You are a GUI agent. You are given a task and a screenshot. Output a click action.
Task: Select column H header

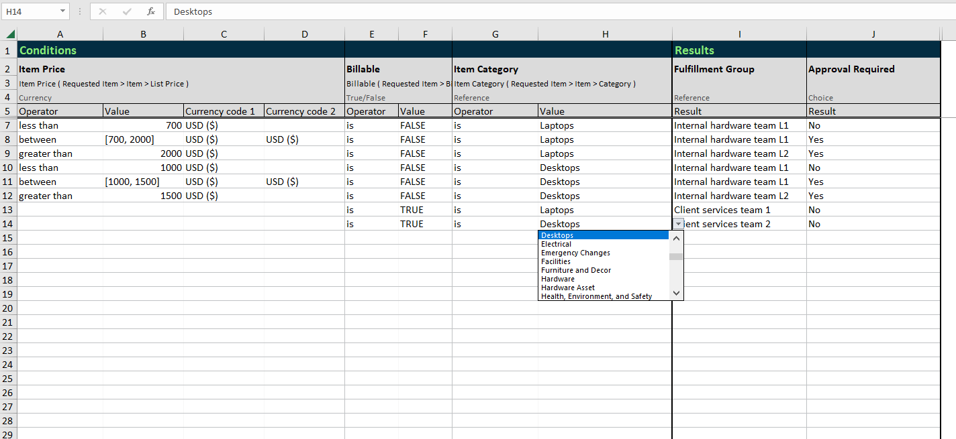click(x=605, y=34)
